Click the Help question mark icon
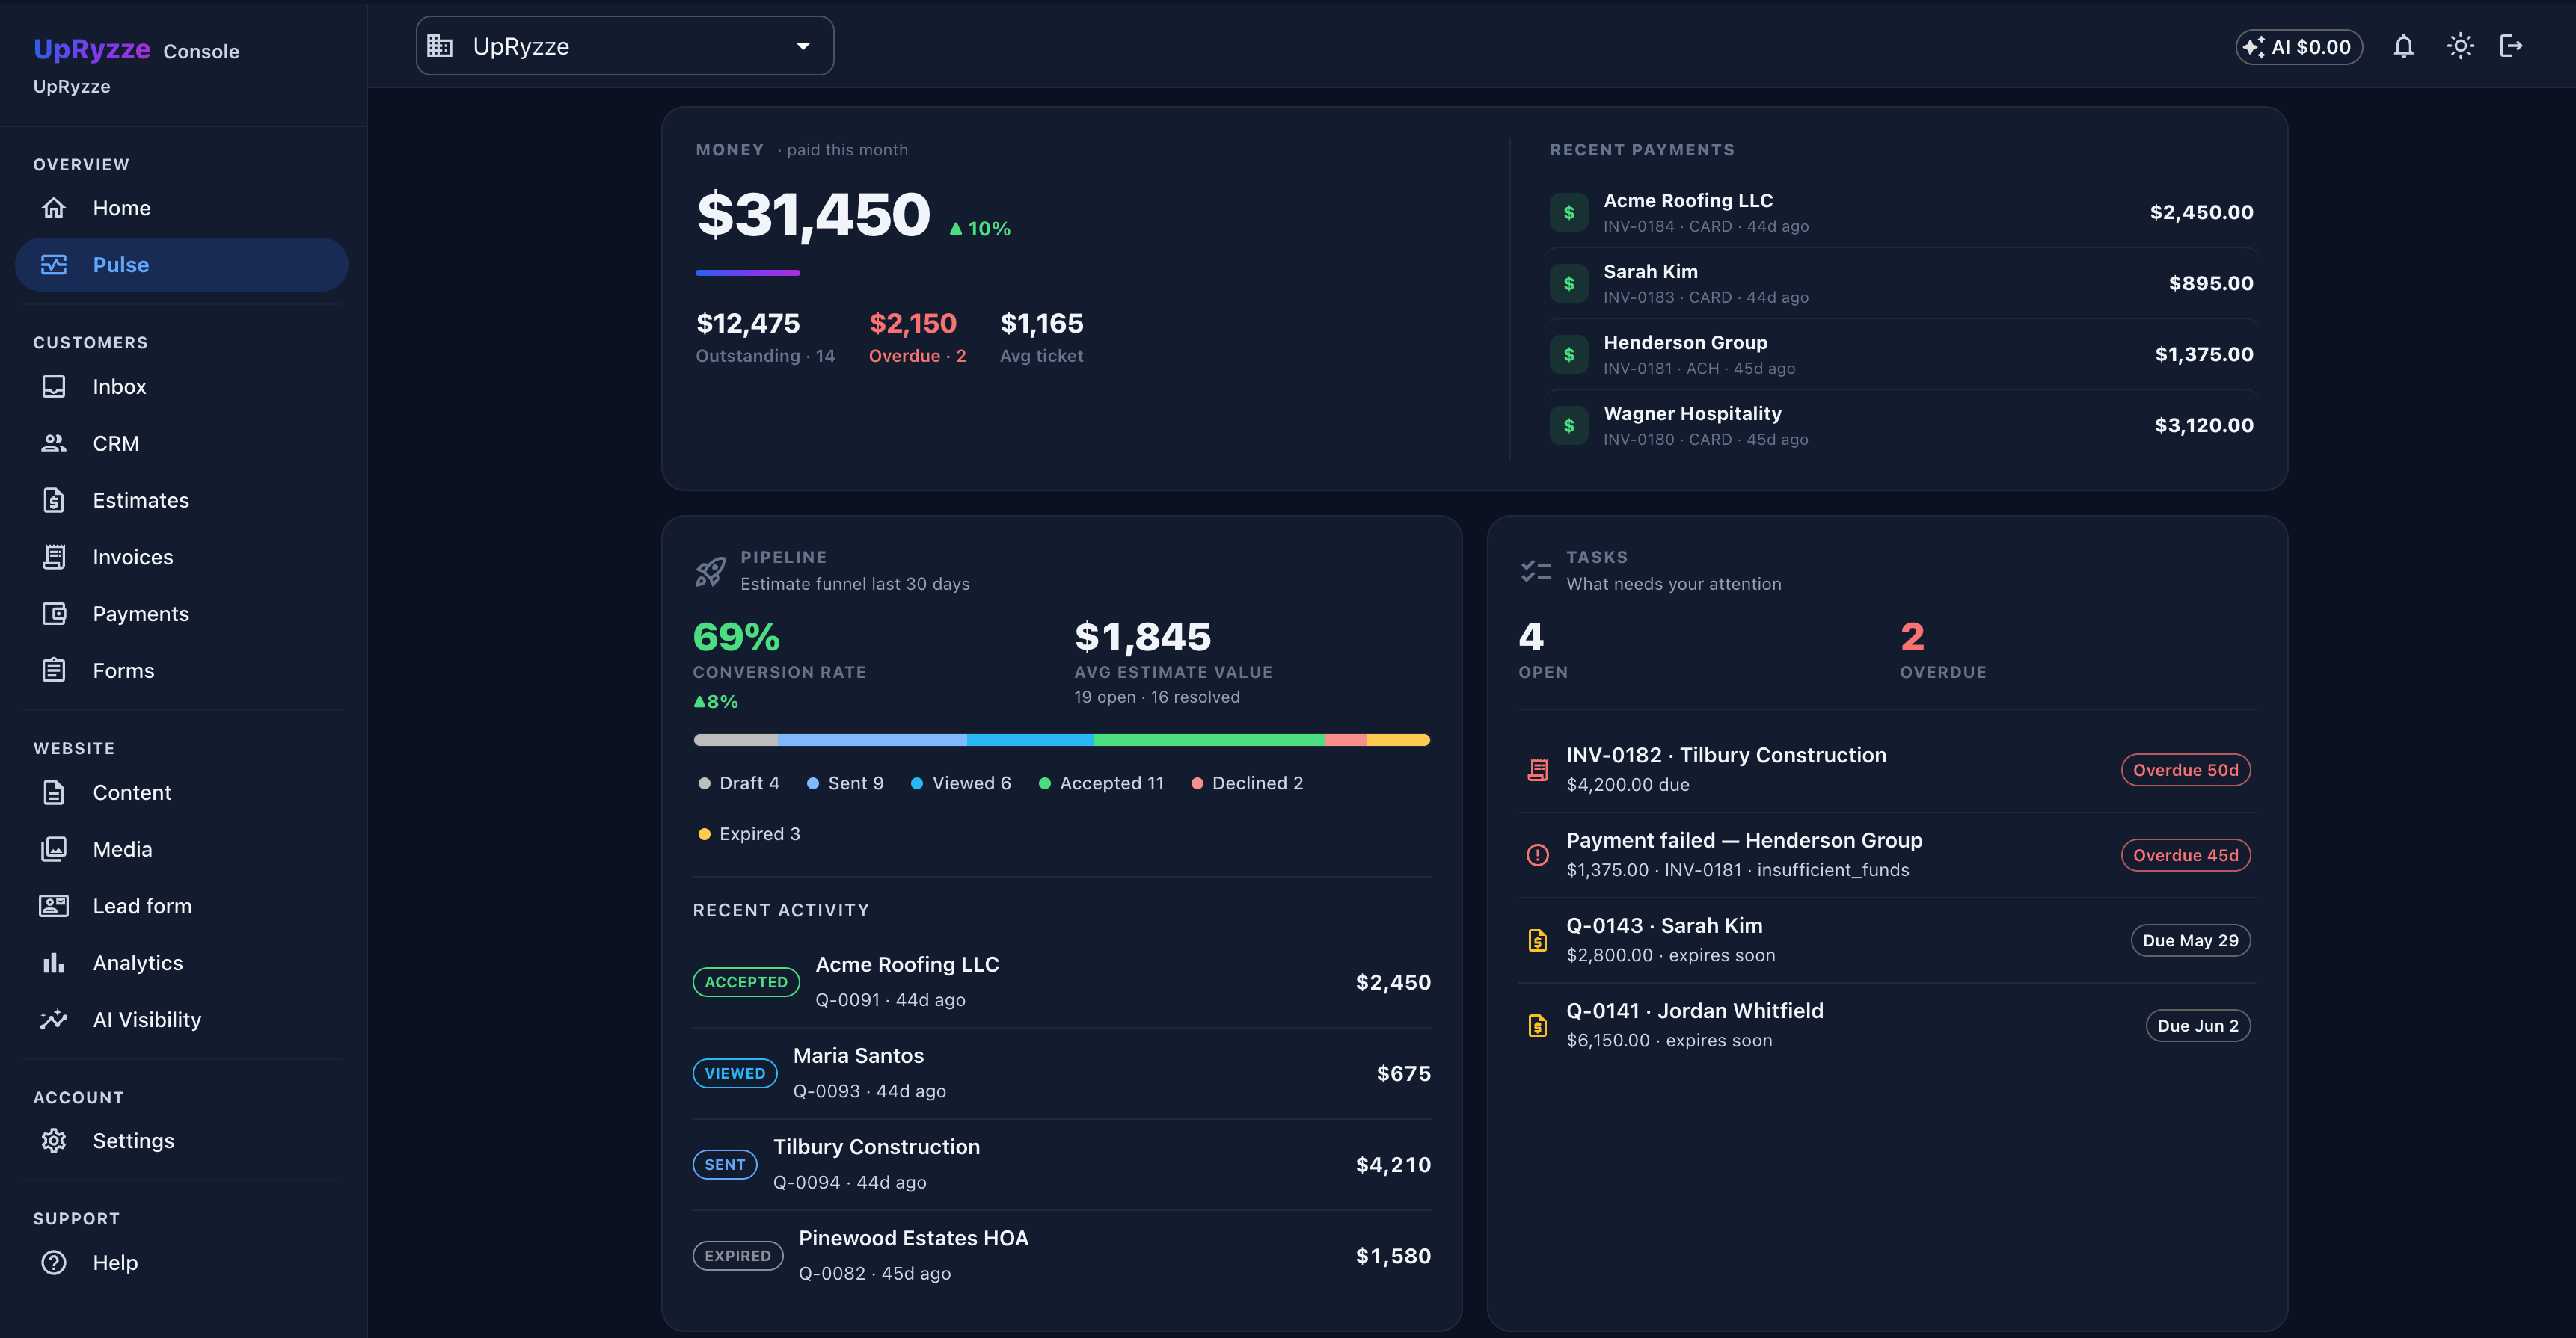The height and width of the screenshot is (1338, 2576). tap(54, 1263)
